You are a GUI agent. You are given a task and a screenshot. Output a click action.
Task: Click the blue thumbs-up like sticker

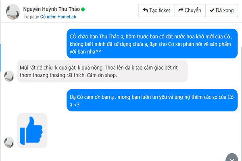click(32, 130)
